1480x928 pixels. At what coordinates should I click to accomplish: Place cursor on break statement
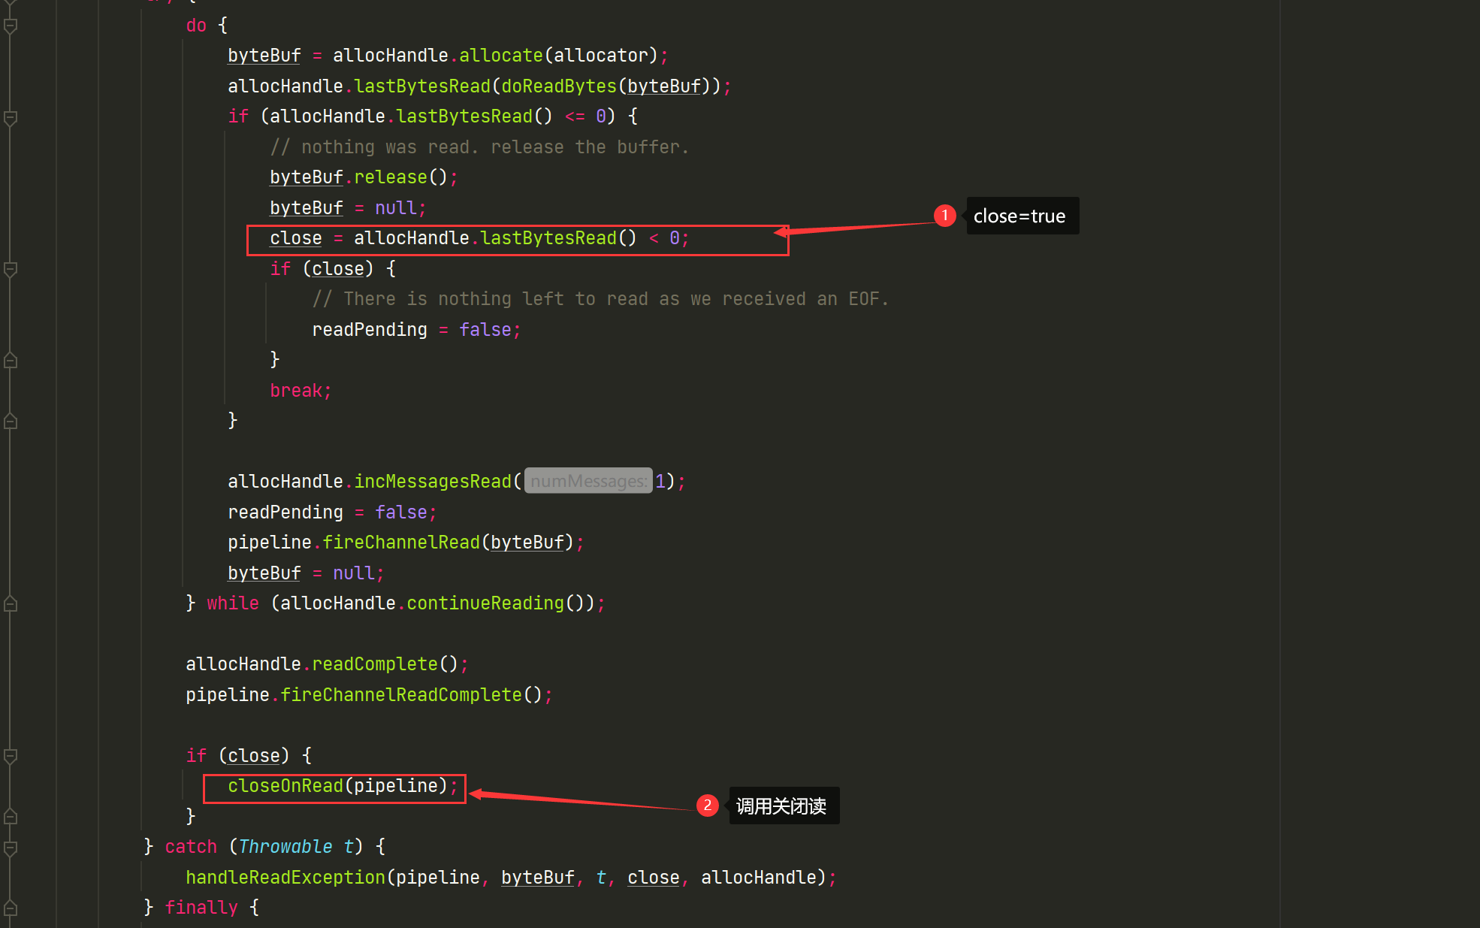[297, 391]
